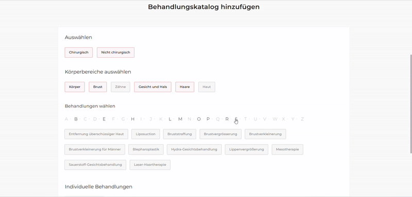Select the Bruststraffung treatment
Screen dimensions: 412x197
179,134
